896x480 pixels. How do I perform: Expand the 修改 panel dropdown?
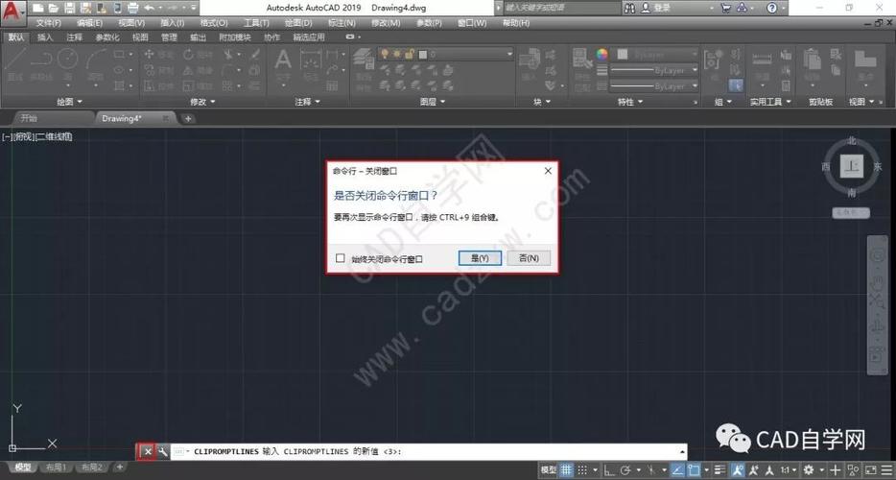coord(202,101)
